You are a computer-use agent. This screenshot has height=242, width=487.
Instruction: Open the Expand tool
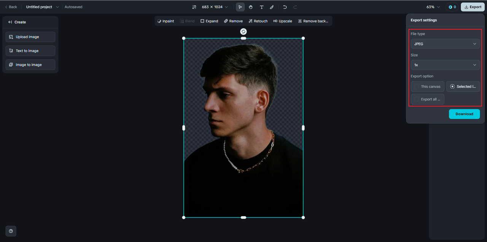point(209,21)
